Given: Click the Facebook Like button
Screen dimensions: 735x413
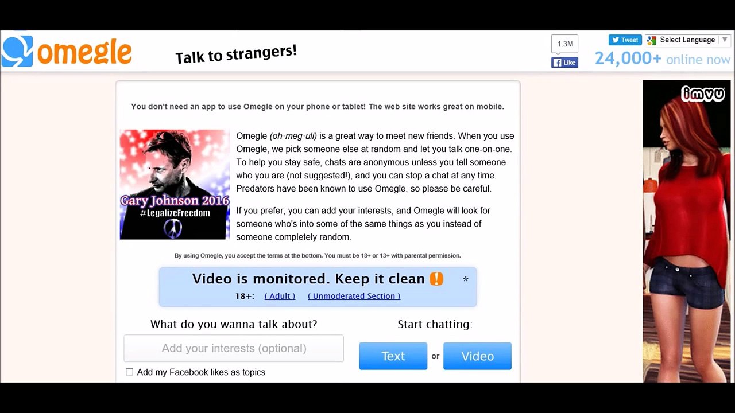Looking at the screenshot, I should (564, 63).
